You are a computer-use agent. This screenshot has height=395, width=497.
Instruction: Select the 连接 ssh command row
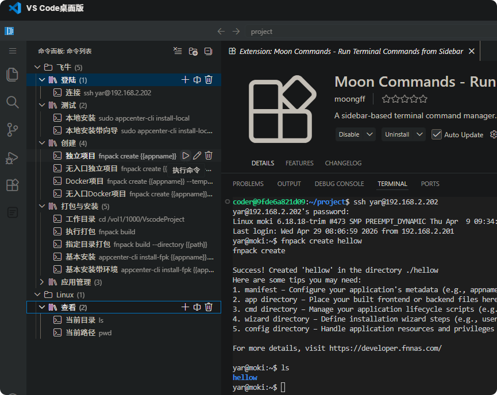(x=124, y=92)
